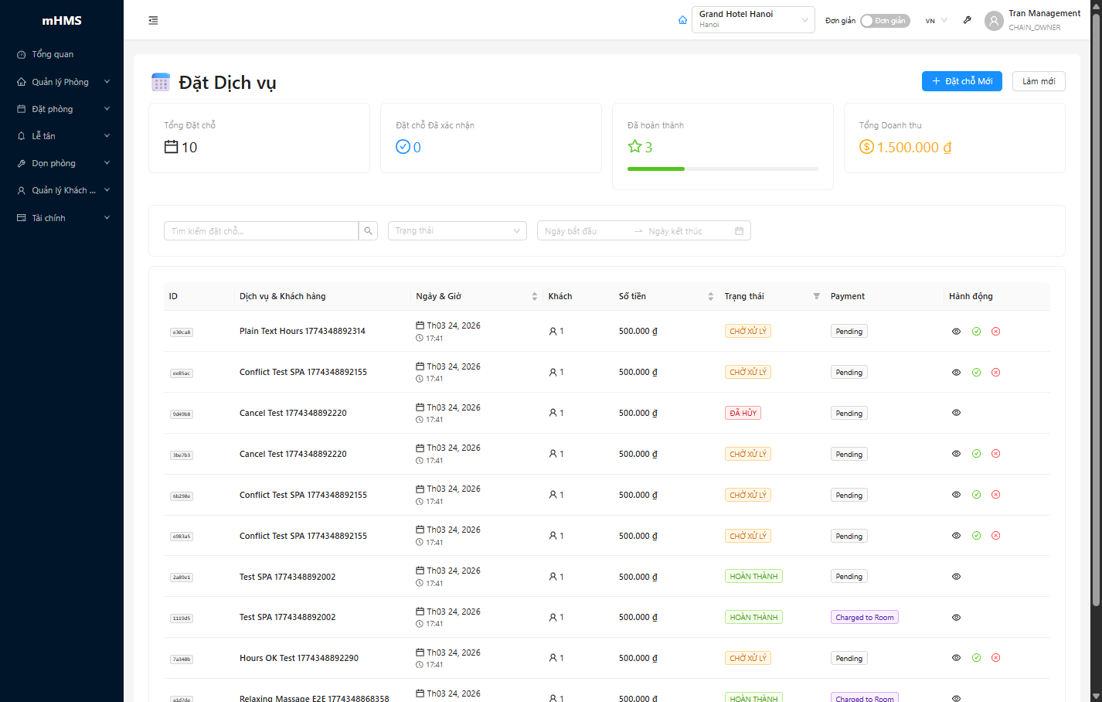
Task: Open the Trạng thái column filter icon
Action: tap(816, 296)
